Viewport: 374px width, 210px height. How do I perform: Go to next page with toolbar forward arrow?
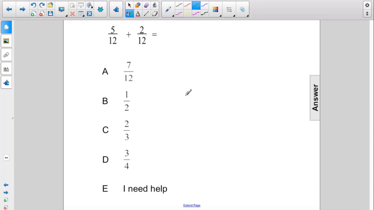(x=22, y=9)
